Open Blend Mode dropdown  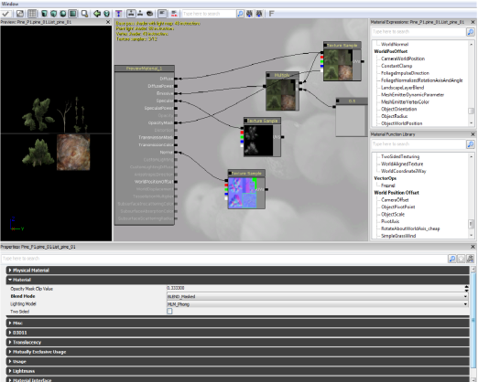click(318, 296)
